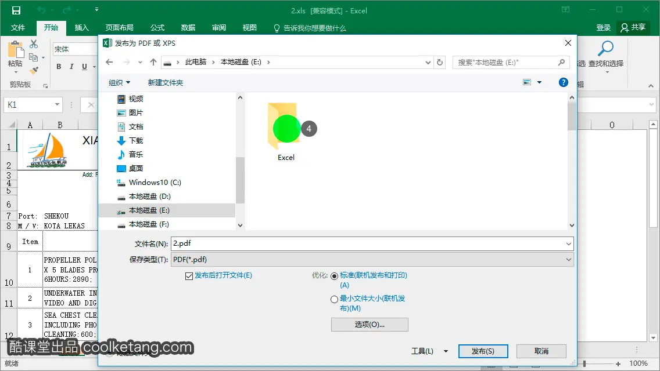The image size is (660, 371).
Task: Click the 选项 button
Action: (370, 325)
